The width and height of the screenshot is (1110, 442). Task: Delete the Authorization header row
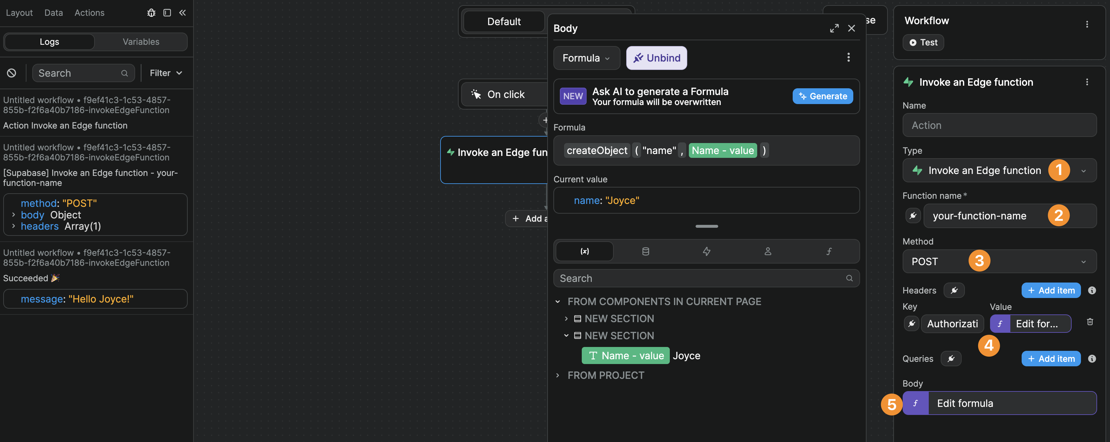coord(1090,322)
